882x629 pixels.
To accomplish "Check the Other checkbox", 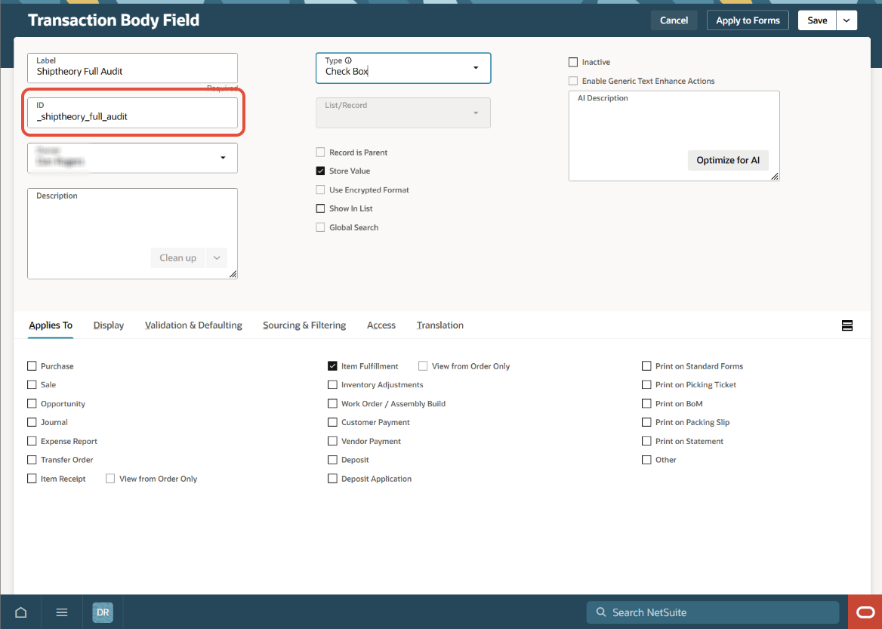I will 647,460.
